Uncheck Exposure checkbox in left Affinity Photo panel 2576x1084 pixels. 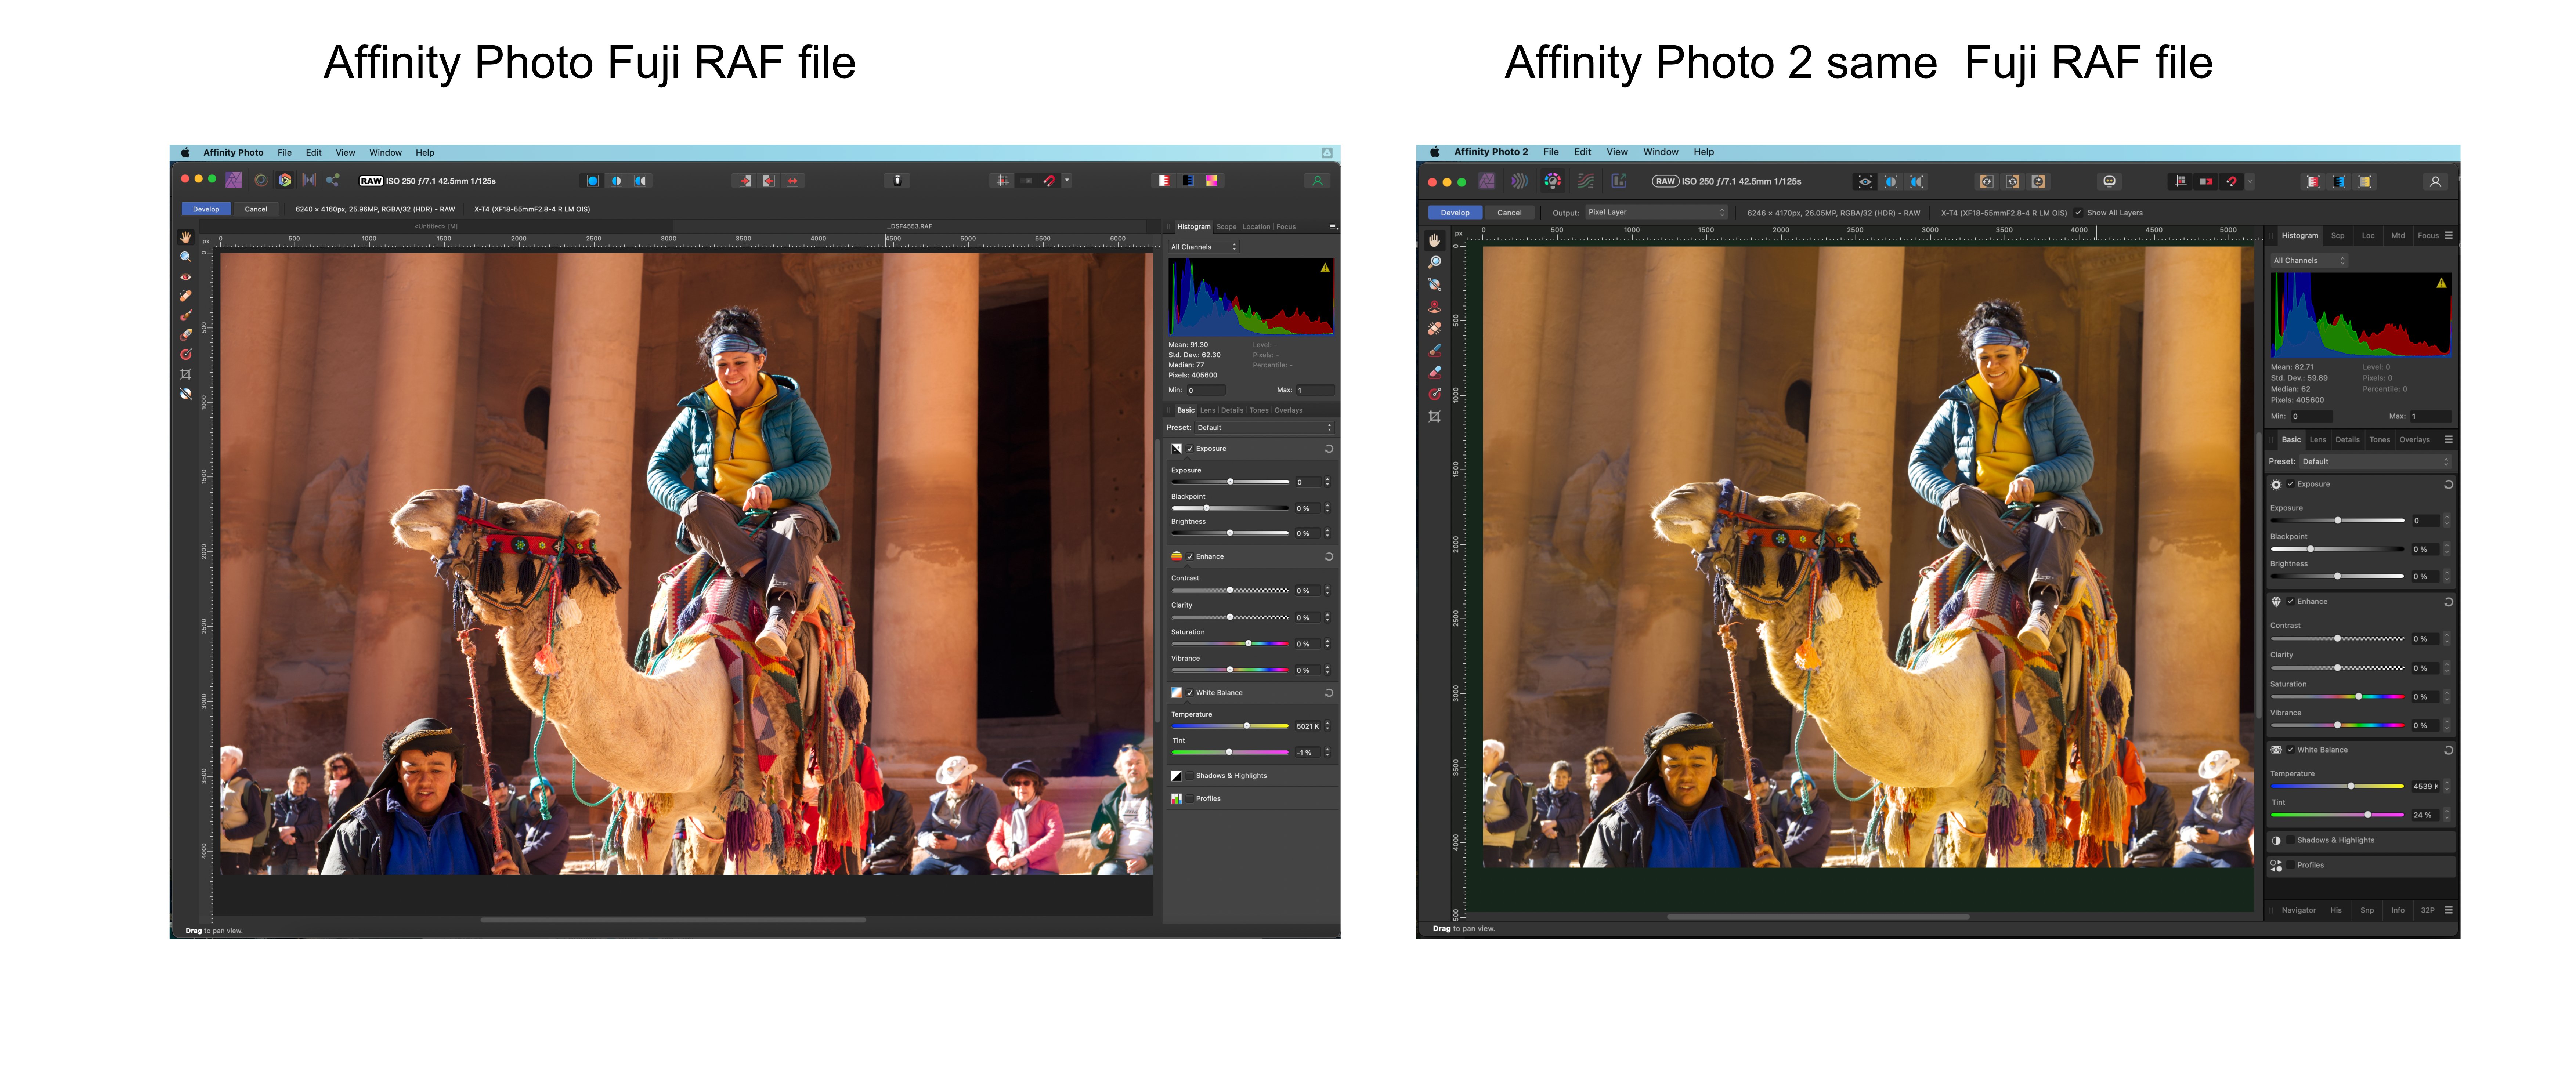(x=1190, y=449)
